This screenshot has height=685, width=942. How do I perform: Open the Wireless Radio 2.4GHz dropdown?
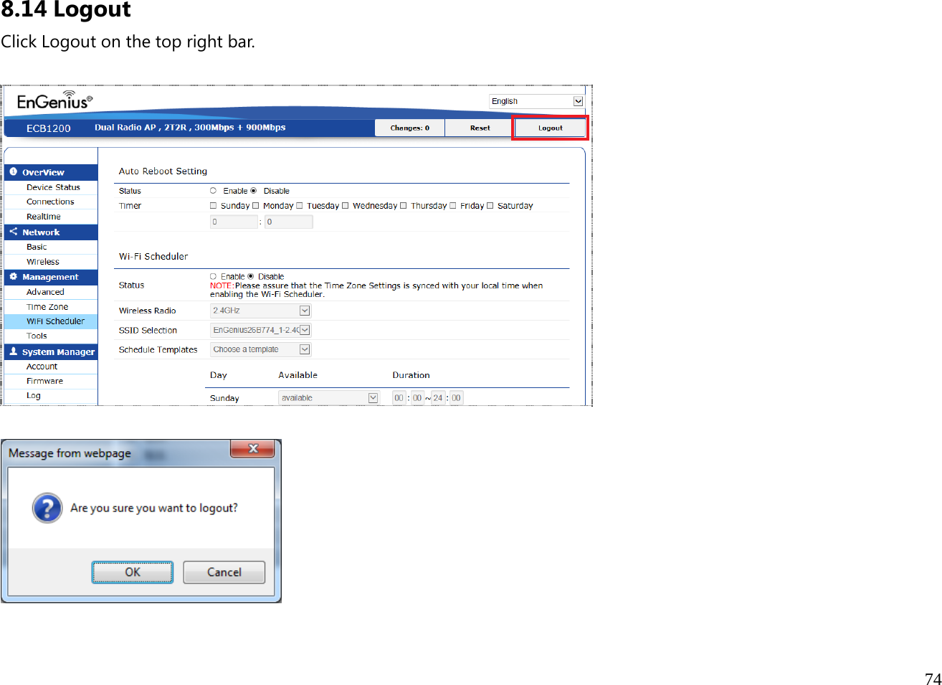click(260, 311)
